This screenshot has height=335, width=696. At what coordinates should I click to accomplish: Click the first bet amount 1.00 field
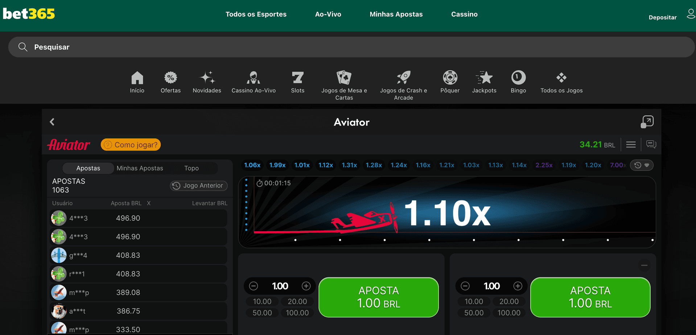[x=280, y=286]
